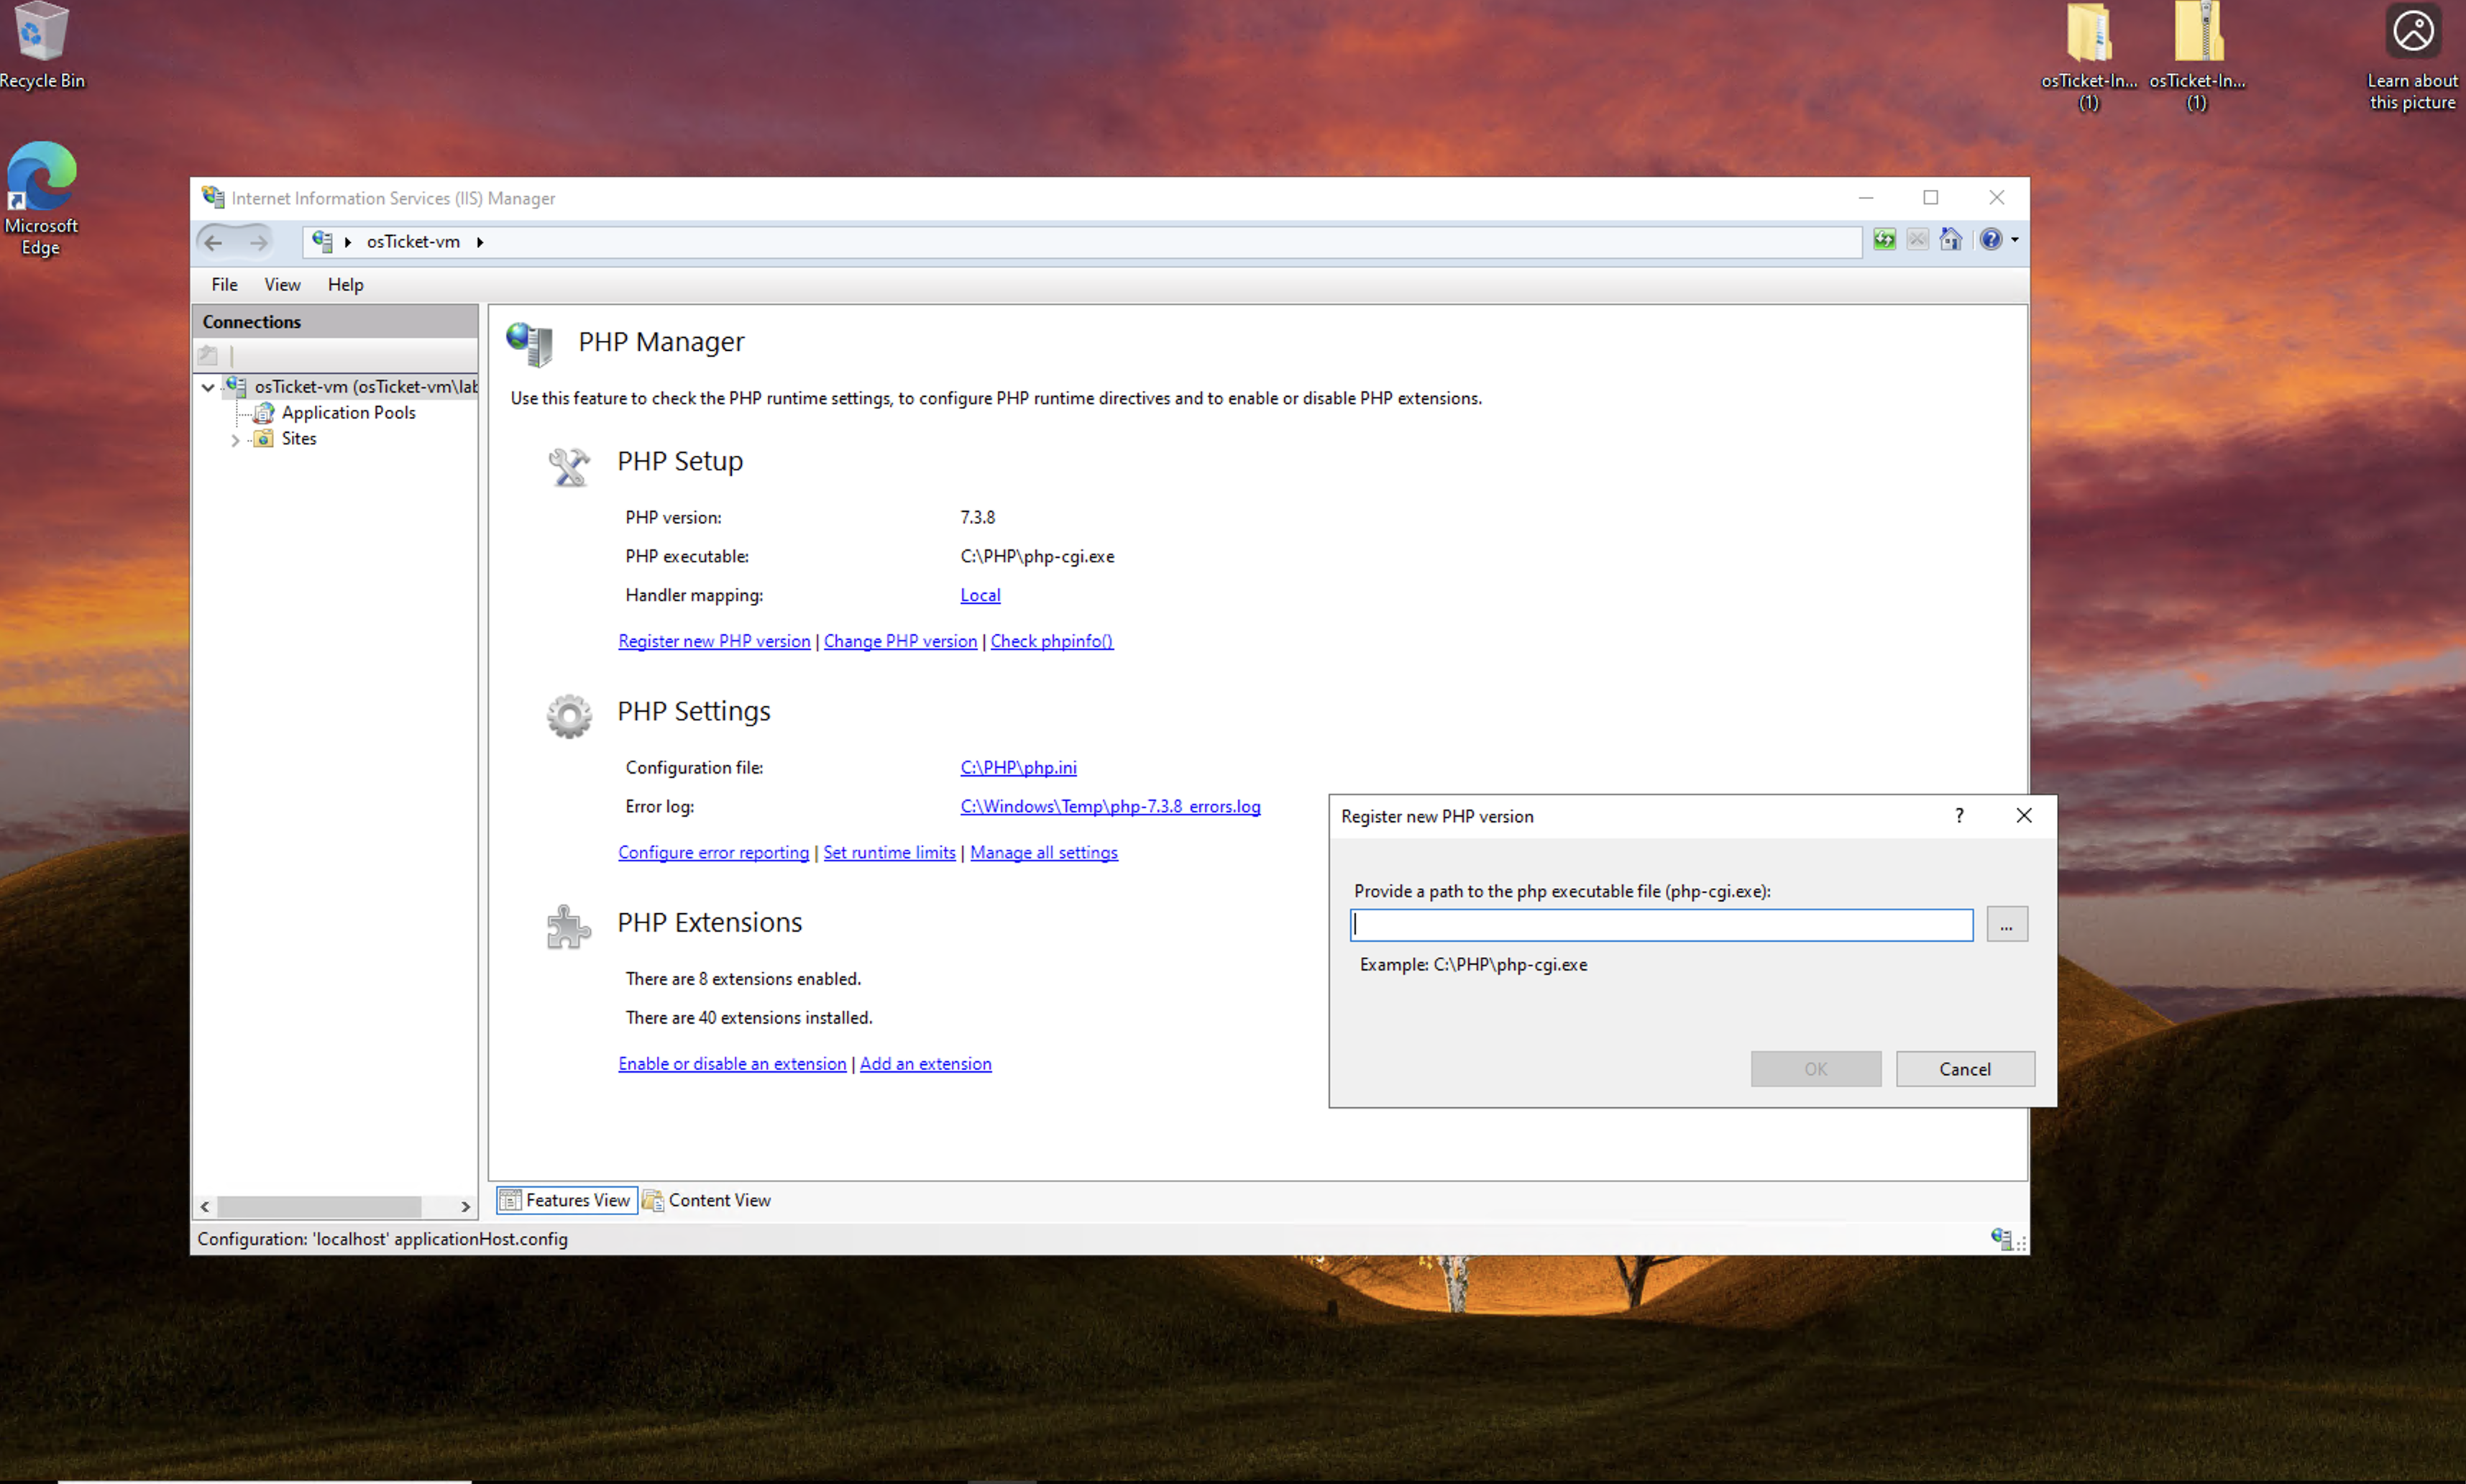Image resolution: width=2466 pixels, height=1484 pixels.
Task: Click the Connections horizontal scrollbar thumb
Action: pyautogui.click(x=318, y=1206)
